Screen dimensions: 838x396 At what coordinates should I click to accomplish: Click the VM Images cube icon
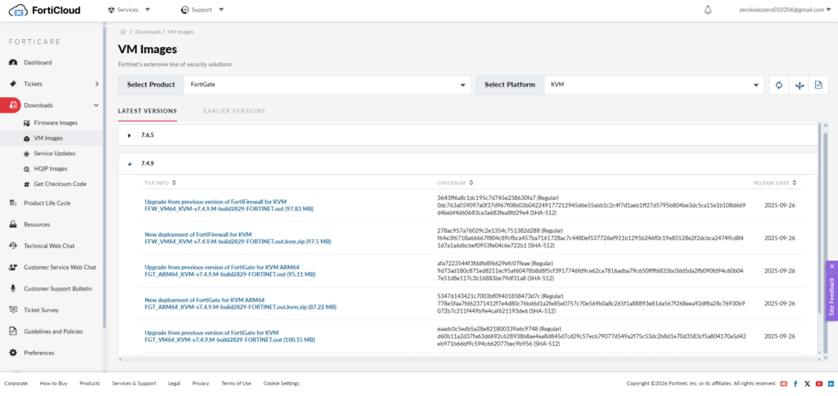coord(27,138)
